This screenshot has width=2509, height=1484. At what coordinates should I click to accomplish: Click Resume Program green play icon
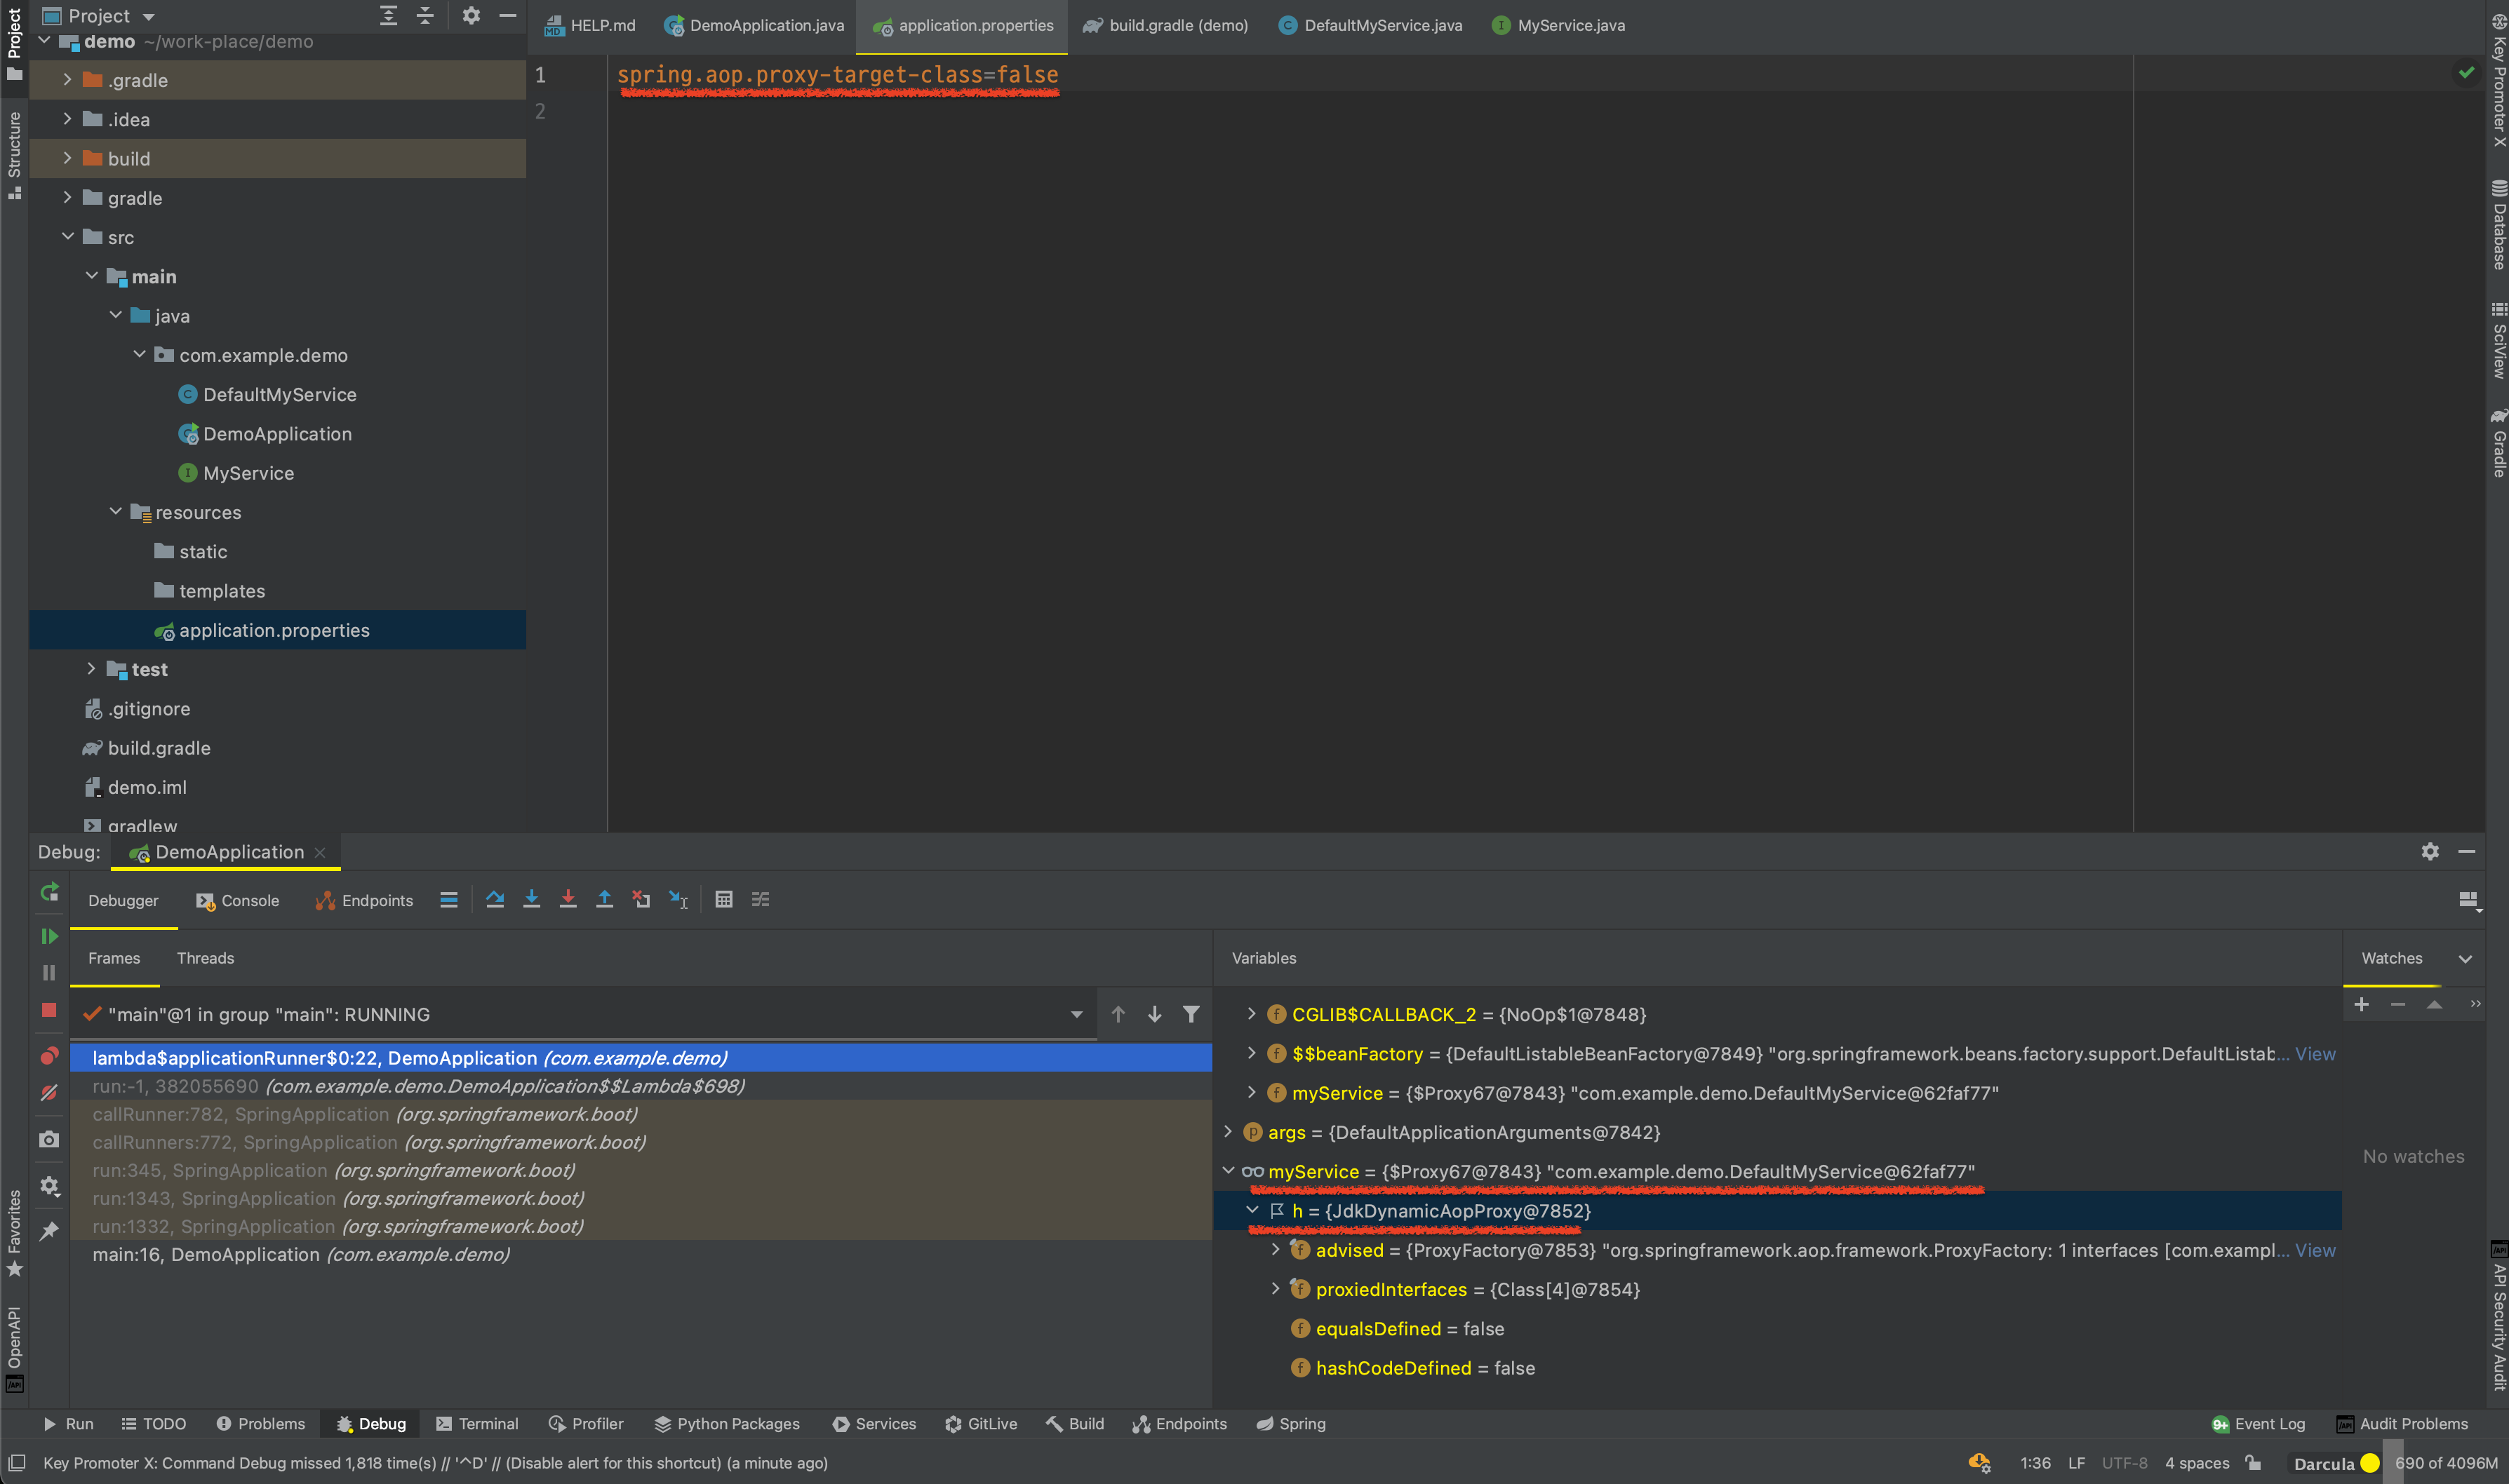click(48, 937)
